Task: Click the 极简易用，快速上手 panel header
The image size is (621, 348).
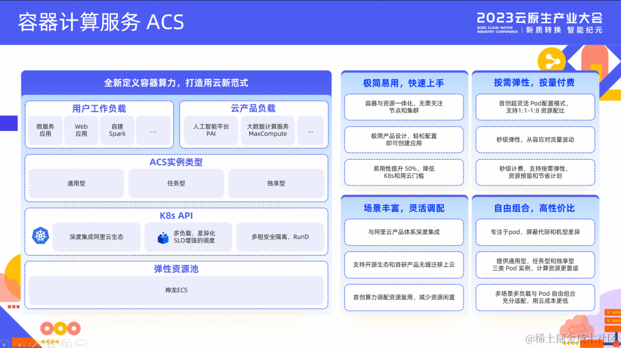Action: pos(404,82)
